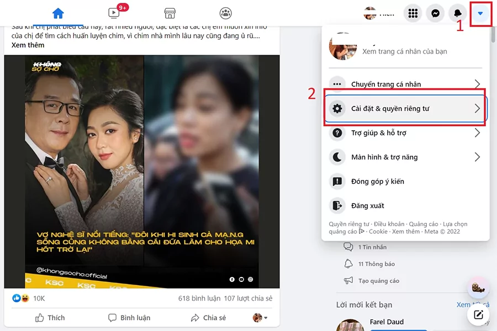Open the apps grid menu
Viewport: 497px width, 331px height.
click(x=413, y=13)
